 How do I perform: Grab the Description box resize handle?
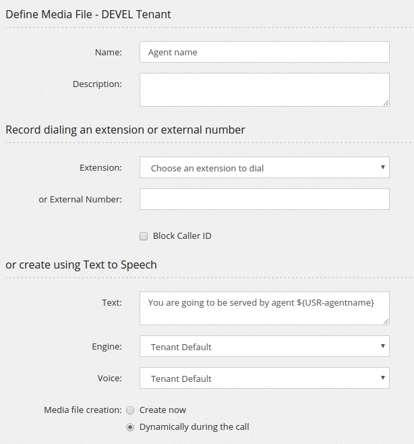(x=386, y=103)
